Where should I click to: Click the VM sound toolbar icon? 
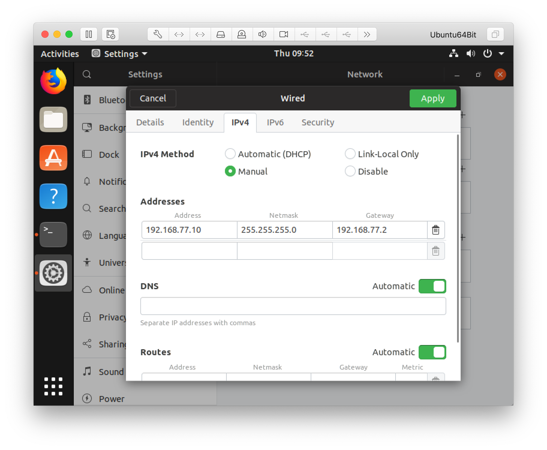coord(263,34)
